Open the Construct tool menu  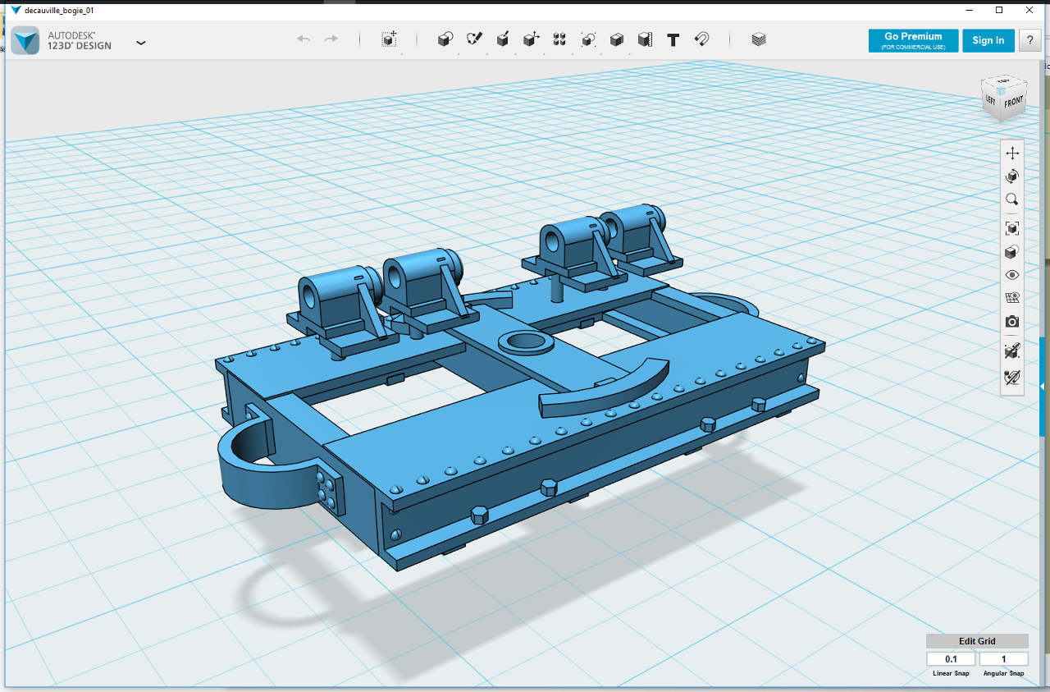(503, 39)
